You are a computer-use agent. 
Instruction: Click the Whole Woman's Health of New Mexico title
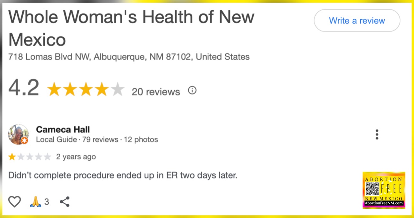click(131, 28)
